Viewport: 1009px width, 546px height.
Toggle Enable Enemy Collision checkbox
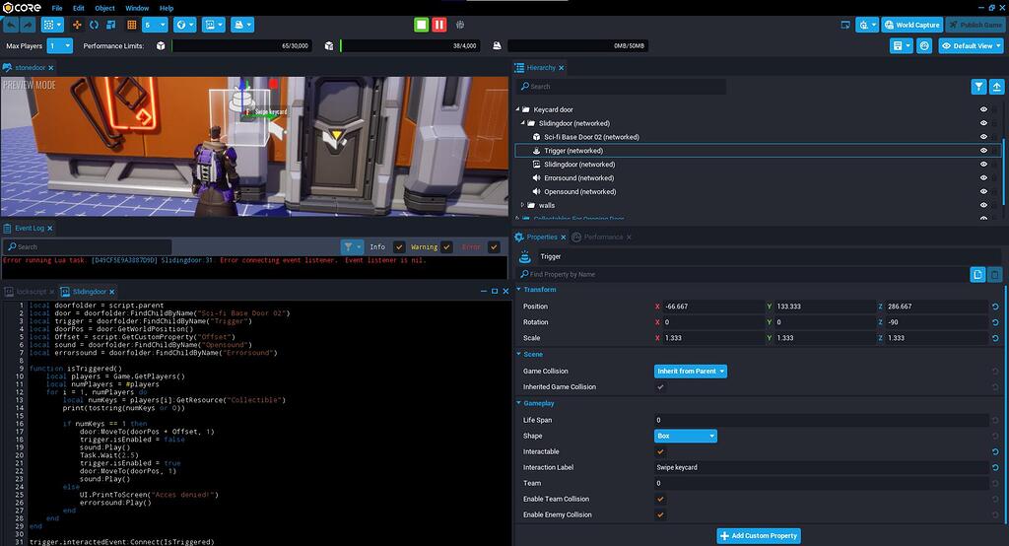coord(660,515)
